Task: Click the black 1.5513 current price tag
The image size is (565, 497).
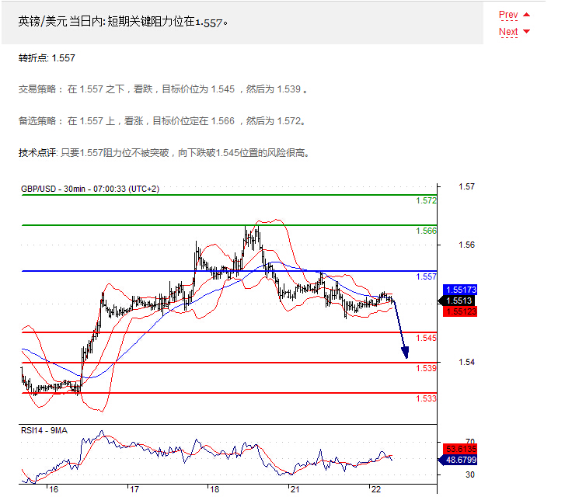Action: click(456, 301)
